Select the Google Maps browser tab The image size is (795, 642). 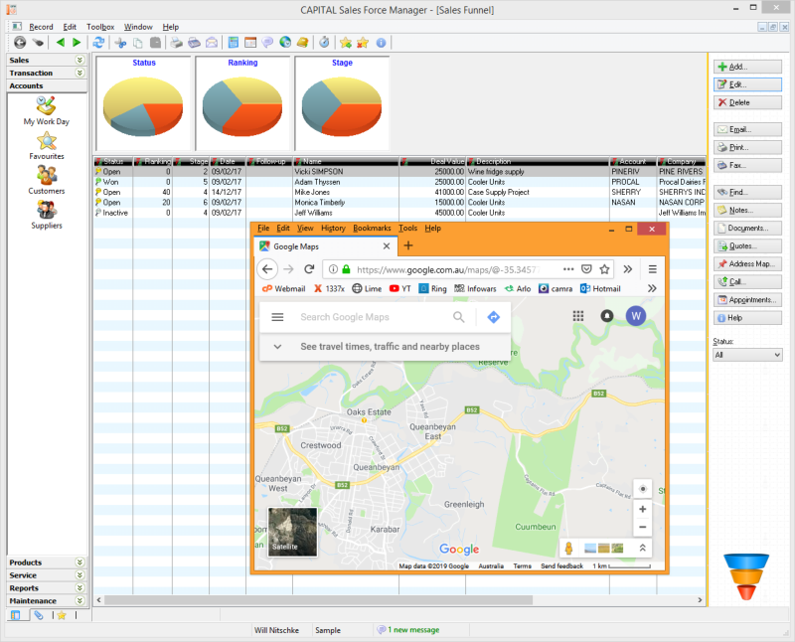point(325,246)
